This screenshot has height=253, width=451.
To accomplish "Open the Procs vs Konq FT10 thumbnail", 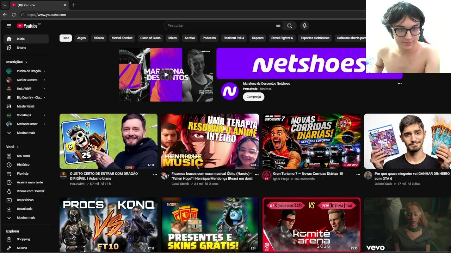I will [109, 225].
